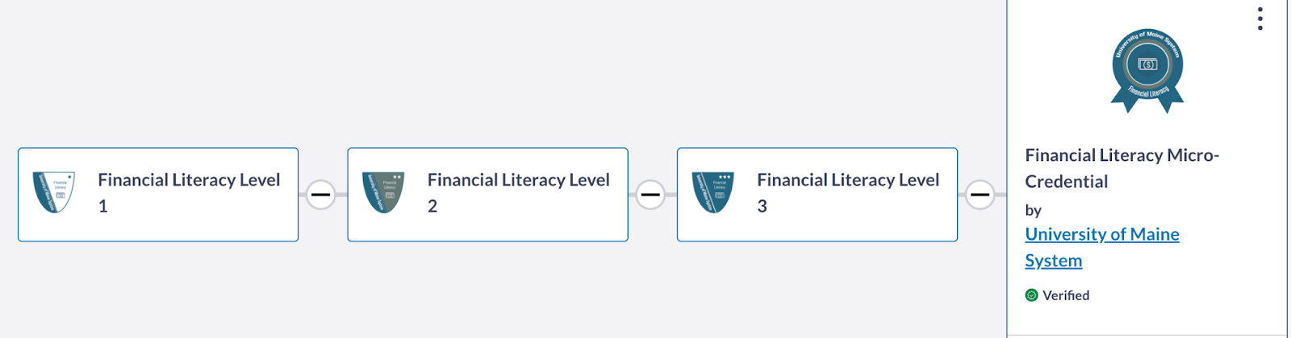Collapse the connector after Financial Literacy Level 2
Image resolution: width=1291 pixels, height=338 pixels.
650,194
